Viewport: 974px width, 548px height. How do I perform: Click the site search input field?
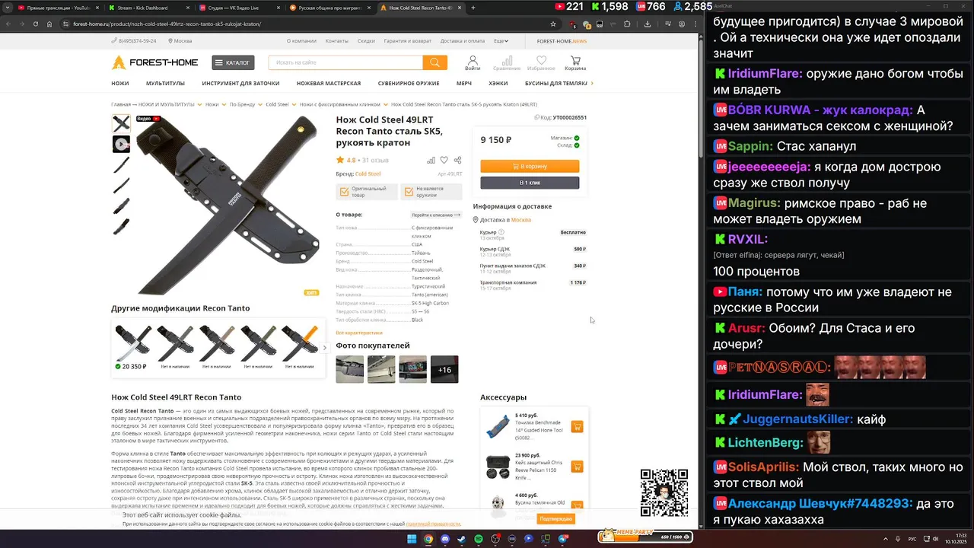pos(345,62)
